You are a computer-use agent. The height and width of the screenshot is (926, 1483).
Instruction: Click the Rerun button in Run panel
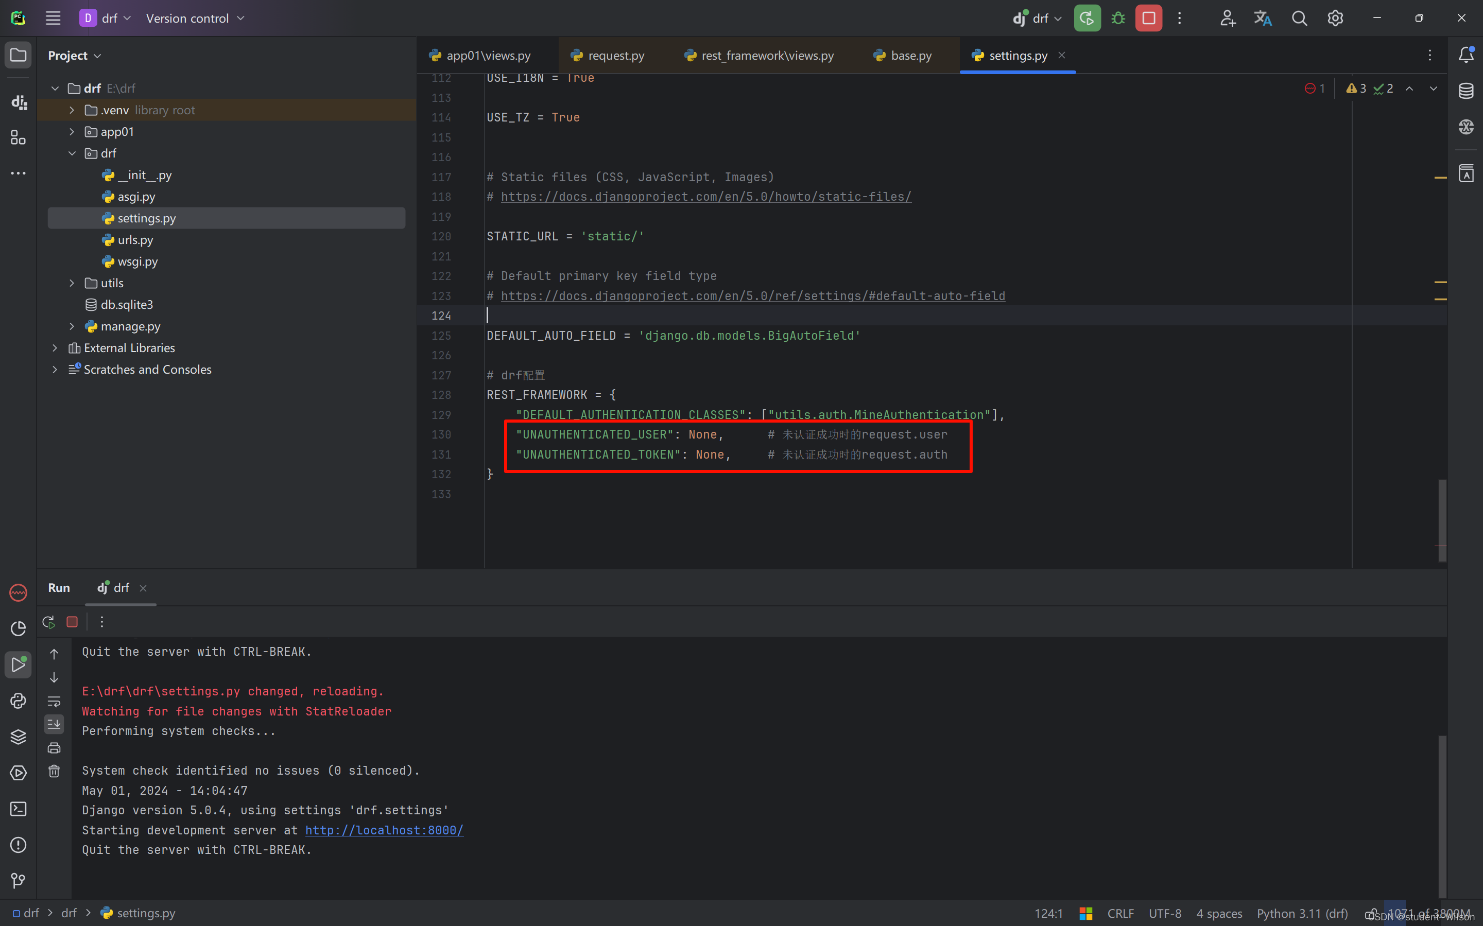[48, 622]
